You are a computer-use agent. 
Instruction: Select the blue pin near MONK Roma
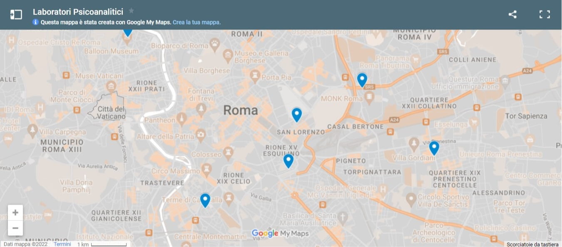(x=362, y=80)
